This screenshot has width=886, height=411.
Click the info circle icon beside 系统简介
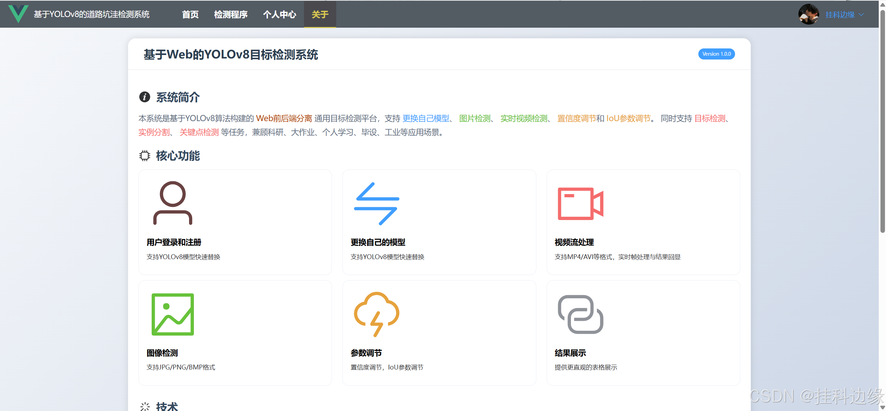[144, 97]
